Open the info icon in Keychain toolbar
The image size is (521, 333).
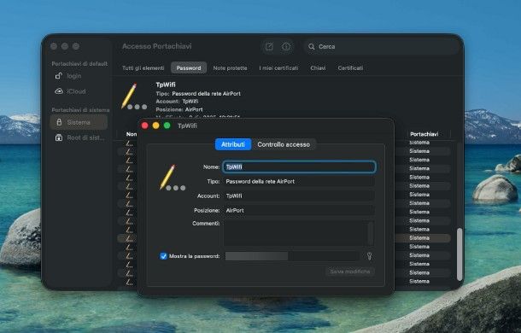pos(286,46)
